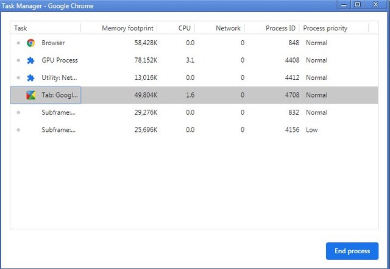Click the puzzle icon for Utility task

click(30, 78)
